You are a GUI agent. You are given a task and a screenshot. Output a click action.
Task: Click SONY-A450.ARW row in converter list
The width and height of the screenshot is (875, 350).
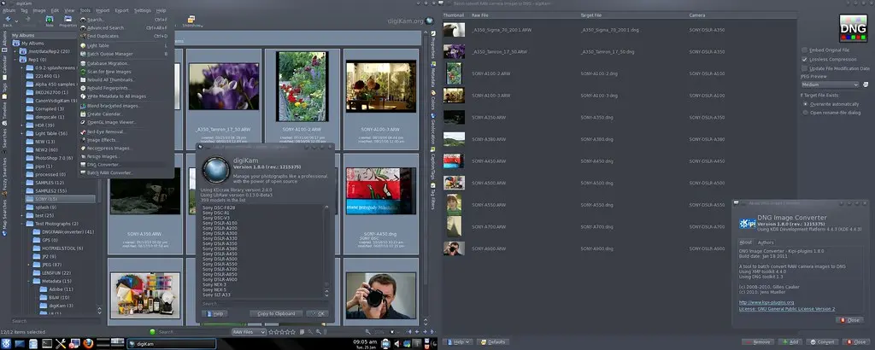[620, 161]
